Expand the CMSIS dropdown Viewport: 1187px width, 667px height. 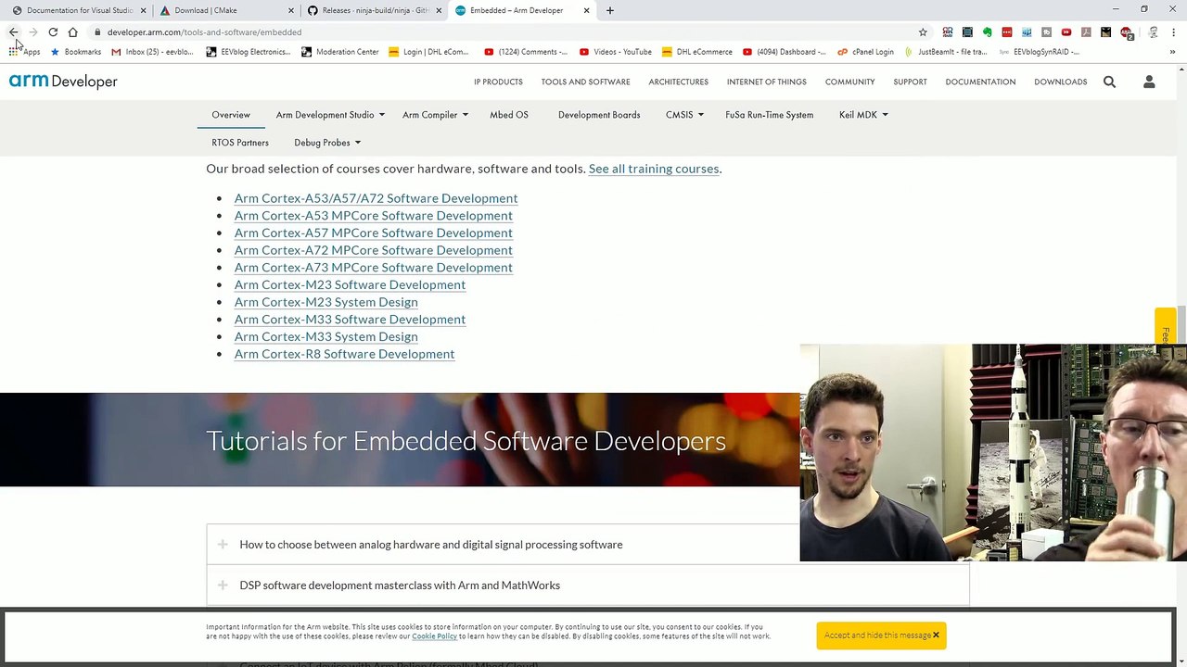684,115
